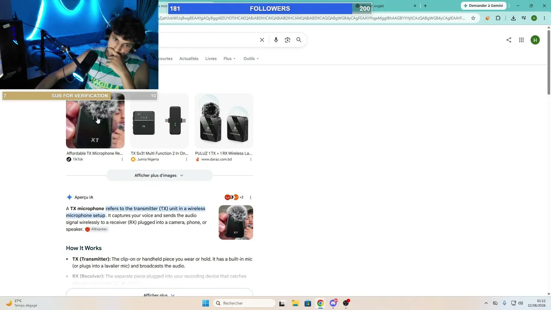551x310 pixels.
Task: Click the share icon on Google page
Action: (509, 40)
